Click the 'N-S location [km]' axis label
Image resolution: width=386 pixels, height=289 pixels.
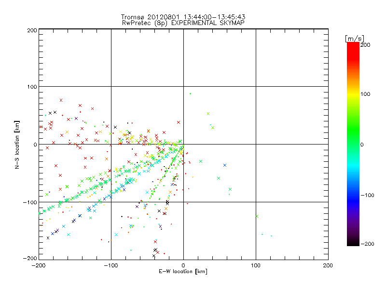[x=17, y=144]
